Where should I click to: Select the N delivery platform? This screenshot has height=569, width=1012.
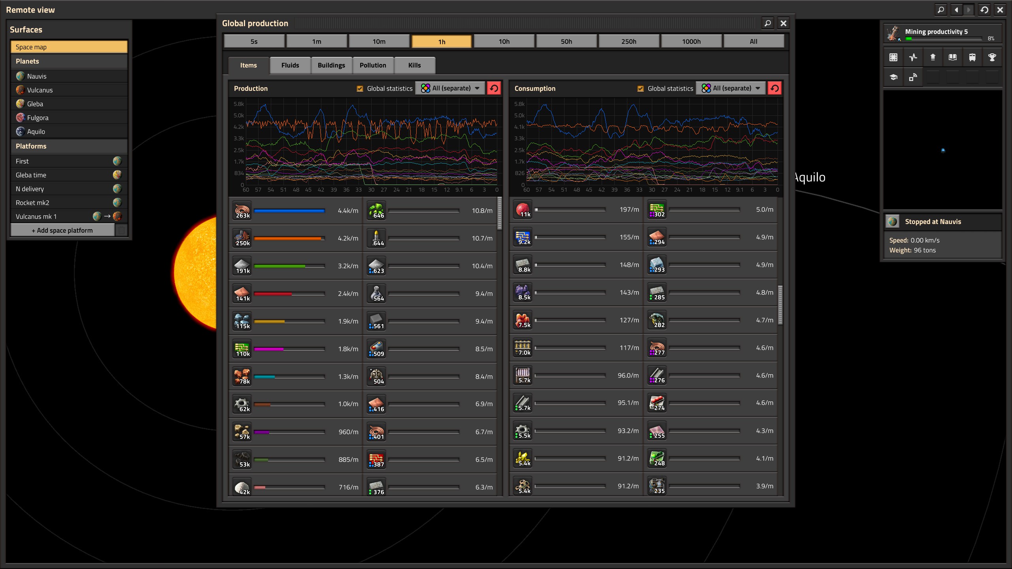pos(69,189)
